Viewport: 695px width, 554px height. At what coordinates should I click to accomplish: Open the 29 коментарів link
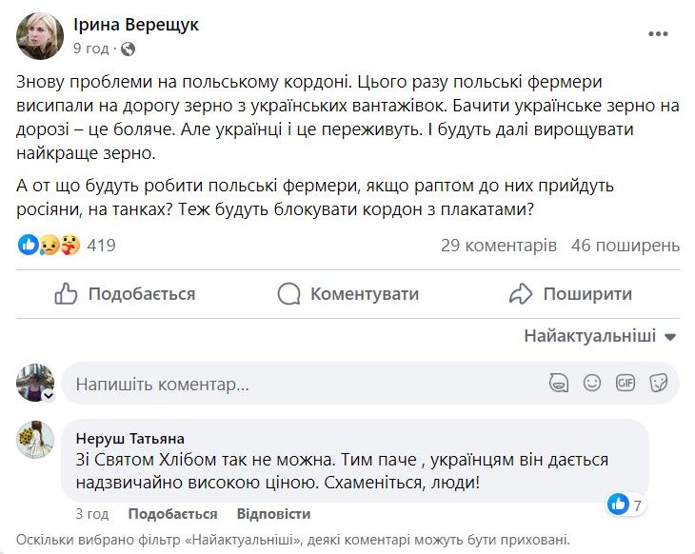499,246
